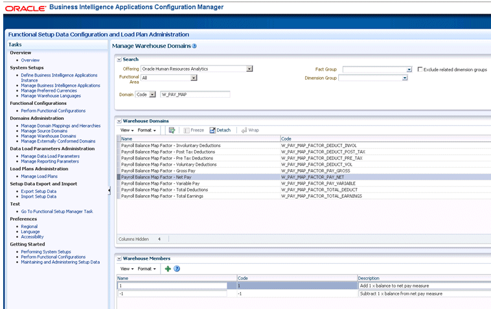Open the View menu in Warehouse Domains
Image resolution: width=491 pixels, height=309 pixels.
(127, 130)
